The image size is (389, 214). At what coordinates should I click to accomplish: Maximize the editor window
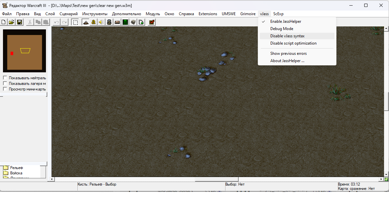(x=366, y=6)
